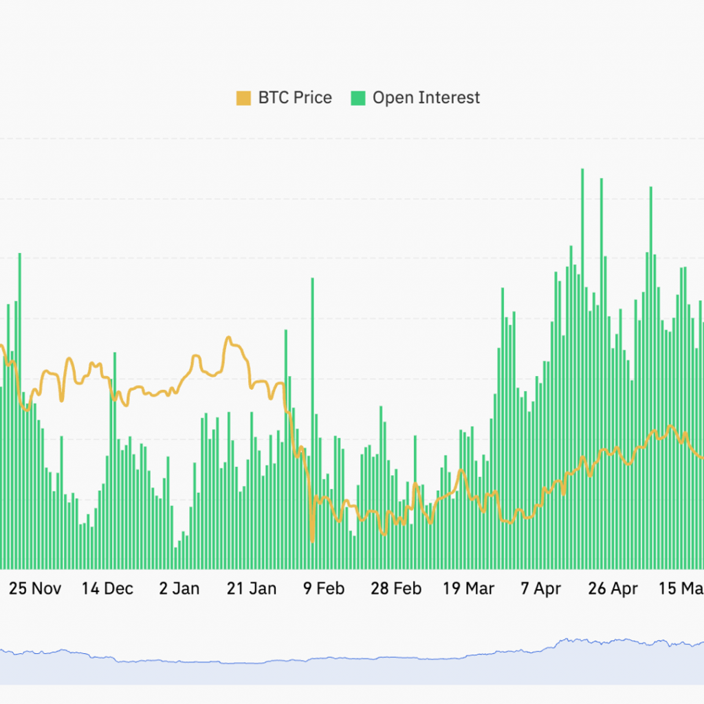
Task: Click the 28 Feb date label
Action: (396, 588)
